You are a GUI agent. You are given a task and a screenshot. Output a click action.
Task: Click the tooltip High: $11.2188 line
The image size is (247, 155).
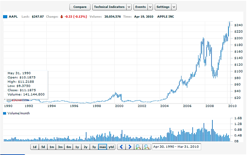[x=21, y=81]
